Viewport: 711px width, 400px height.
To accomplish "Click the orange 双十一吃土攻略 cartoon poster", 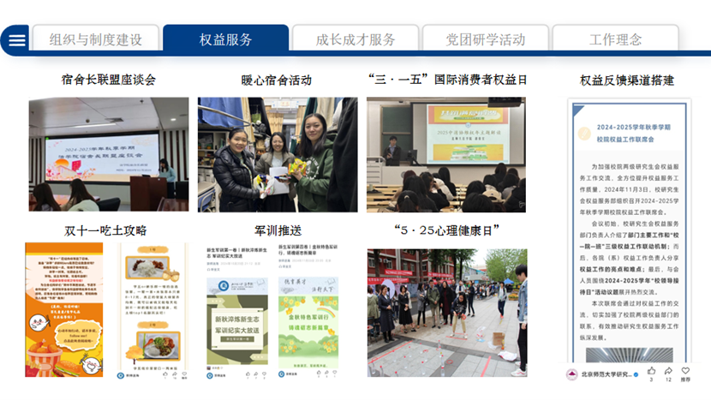I will tap(64, 310).
